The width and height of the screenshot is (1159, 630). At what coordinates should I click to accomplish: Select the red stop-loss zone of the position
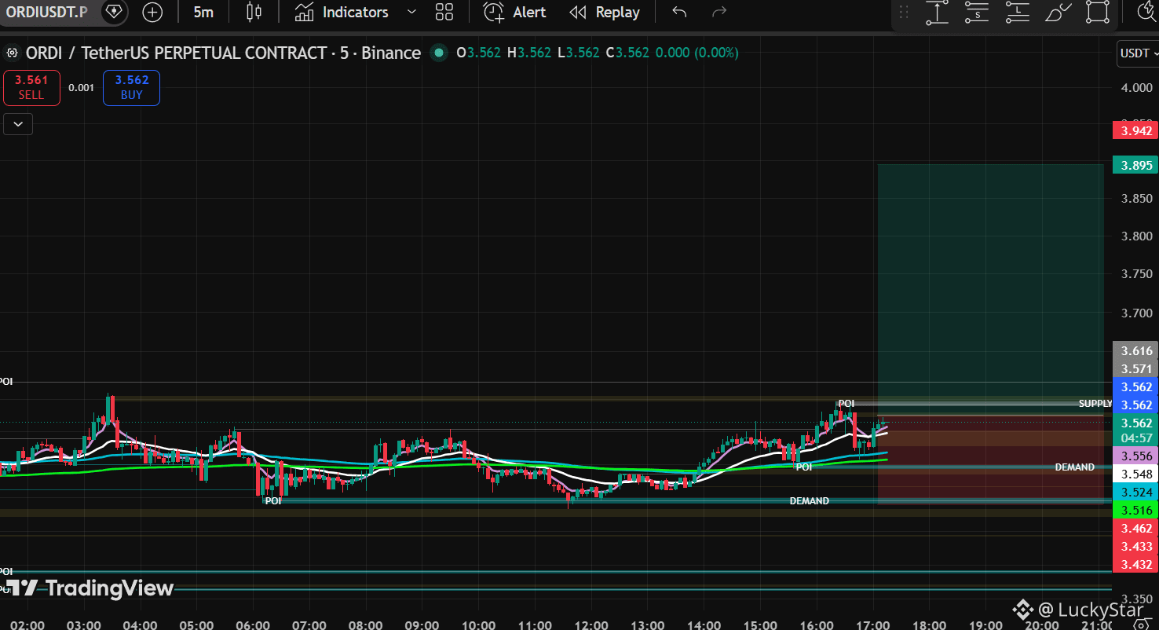(990, 458)
